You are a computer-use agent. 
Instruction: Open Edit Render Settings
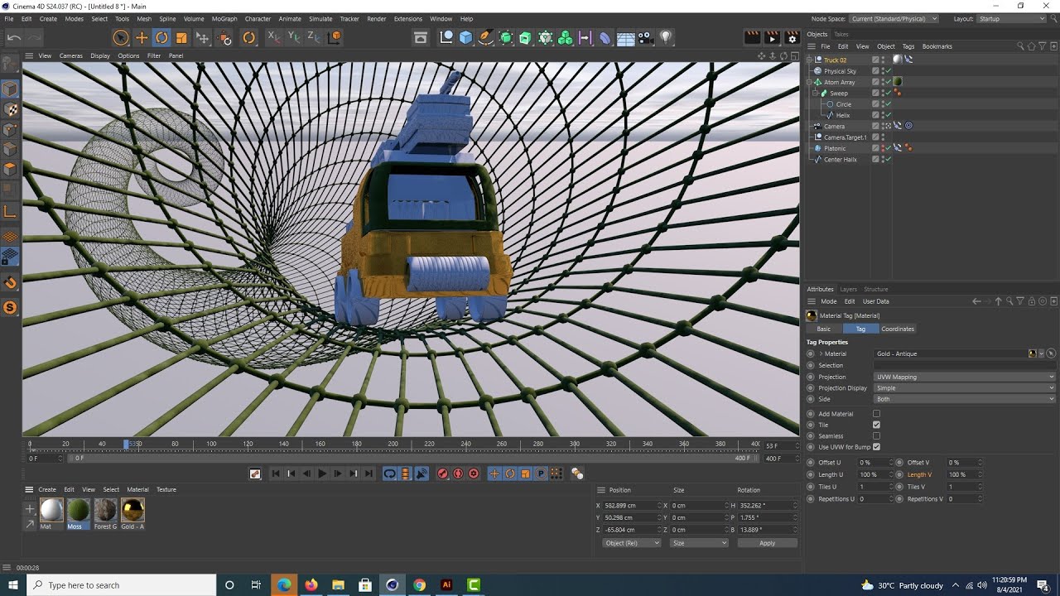(x=792, y=37)
